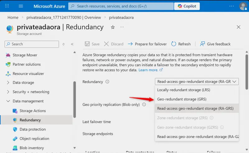Click the sidebar scroll down arrow
This screenshot has width=249, height=153.
pyautogui.click(x=74, y=148)
